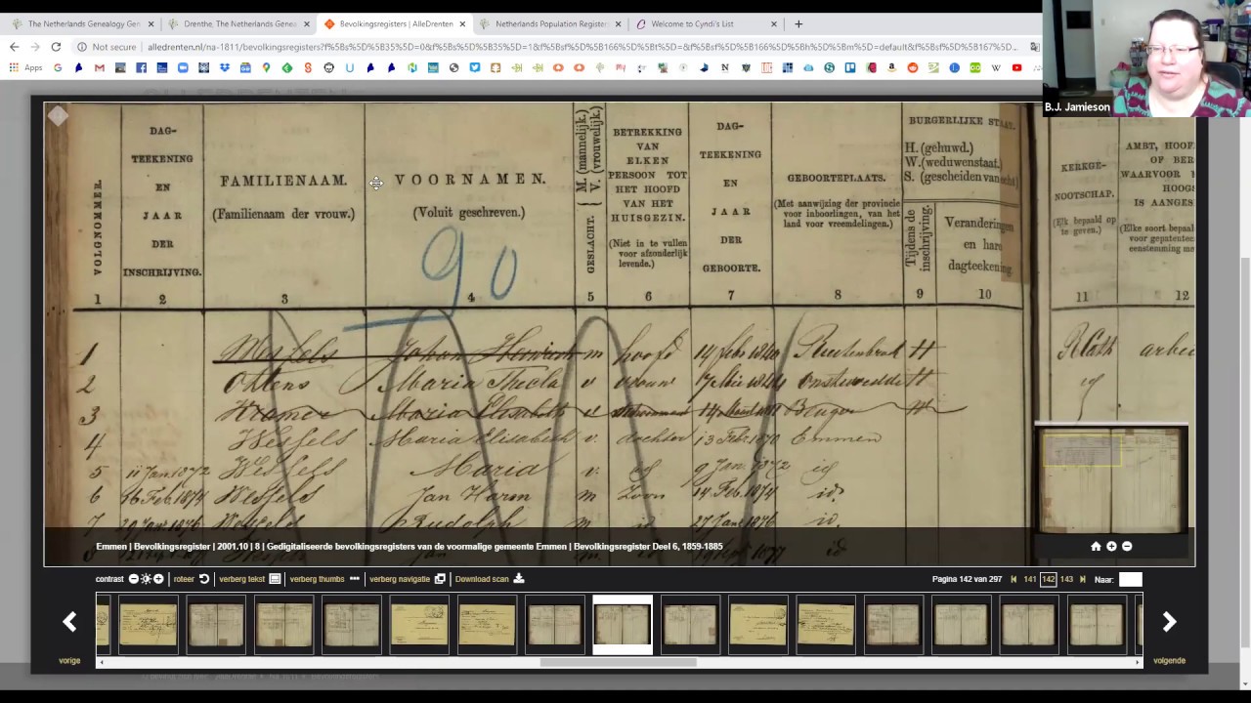Toggle verberg navigatie to hide the navigator
1251x703 pixels.
point(400,579)
